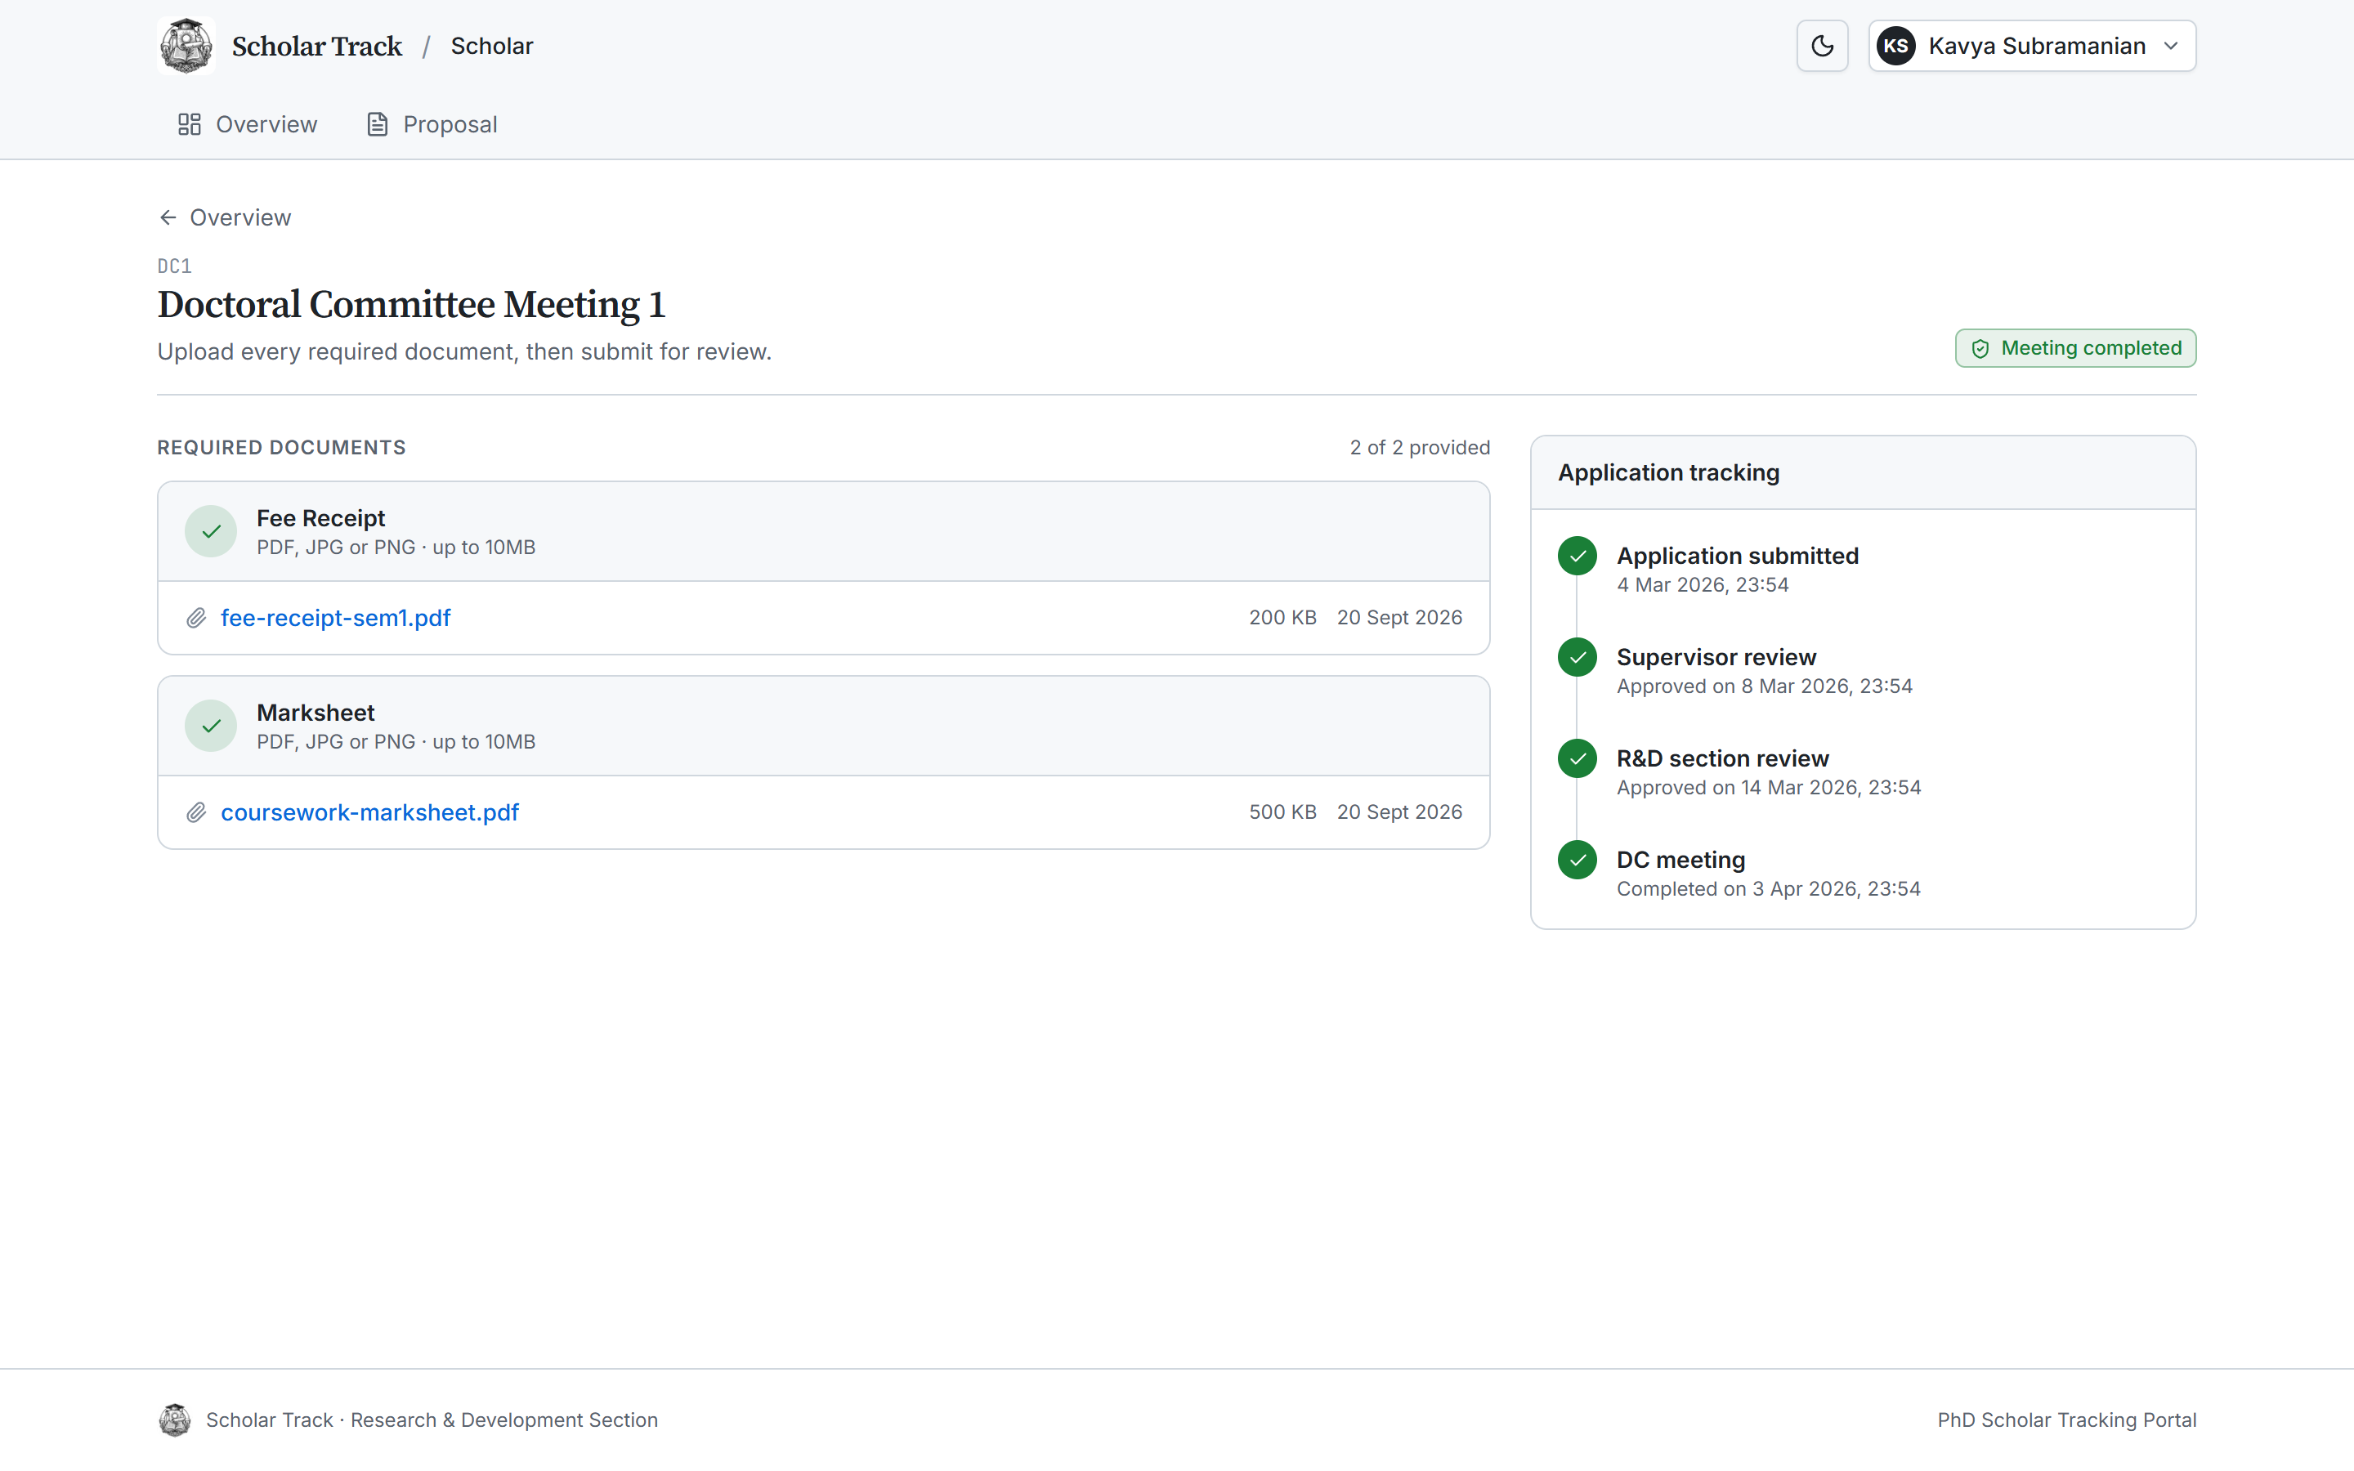Click the 'Marksheet' document title
The height and width of the screenshot is (1471, 2354).
[316, 713]
